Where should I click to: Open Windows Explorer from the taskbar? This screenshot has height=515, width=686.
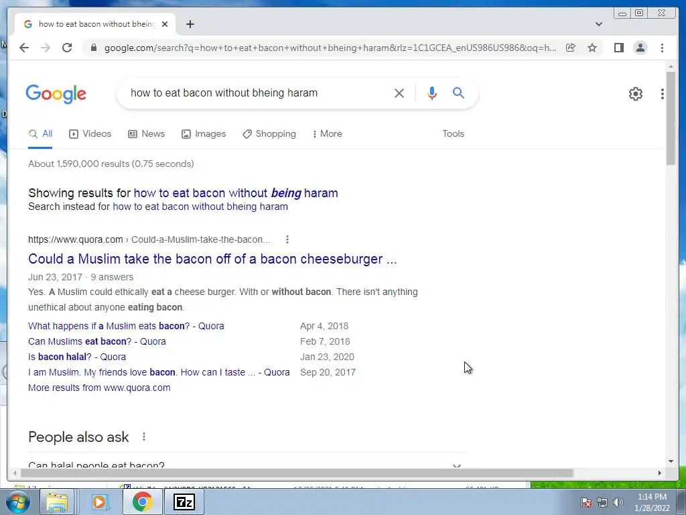click(x=58, y=502)
